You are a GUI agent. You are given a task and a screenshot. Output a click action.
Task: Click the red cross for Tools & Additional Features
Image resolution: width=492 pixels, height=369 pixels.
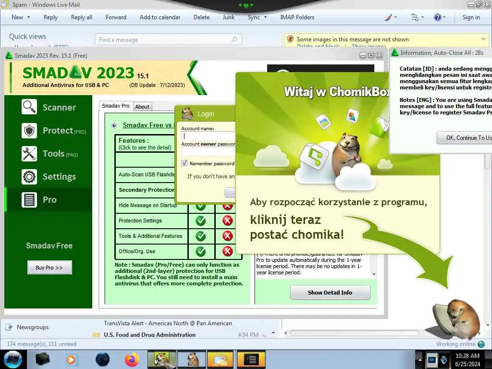coord(227,236)
